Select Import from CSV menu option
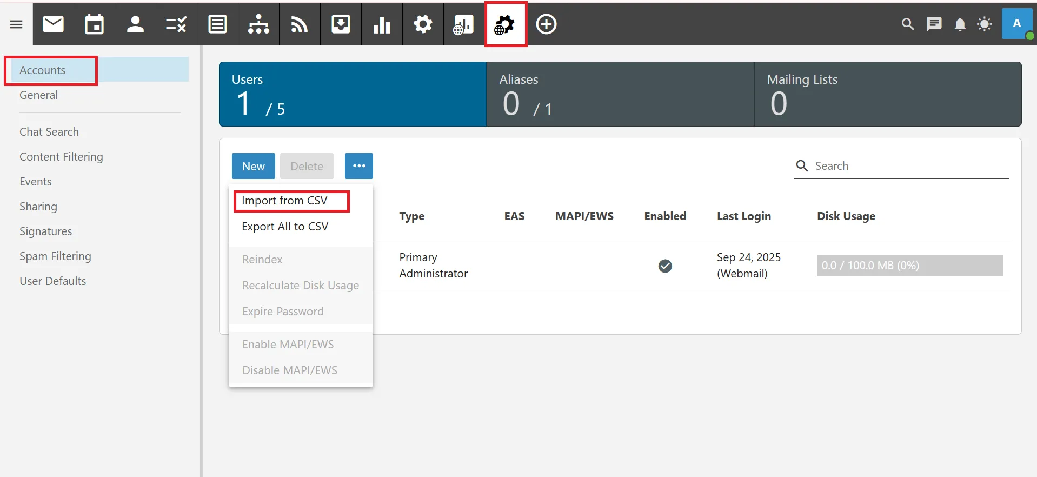 coord(285,201)
